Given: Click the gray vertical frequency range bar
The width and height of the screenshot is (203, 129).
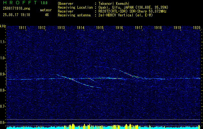Looking at the screenshot, I should pyautogui.click(x=6, y=74).
